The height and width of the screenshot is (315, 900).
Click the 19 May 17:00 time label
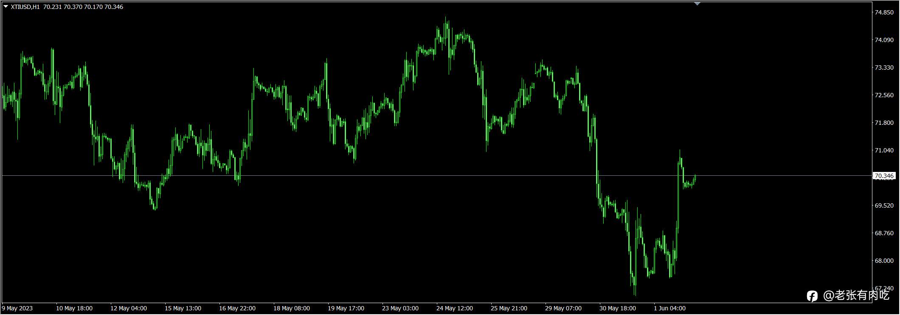point(346,308)
